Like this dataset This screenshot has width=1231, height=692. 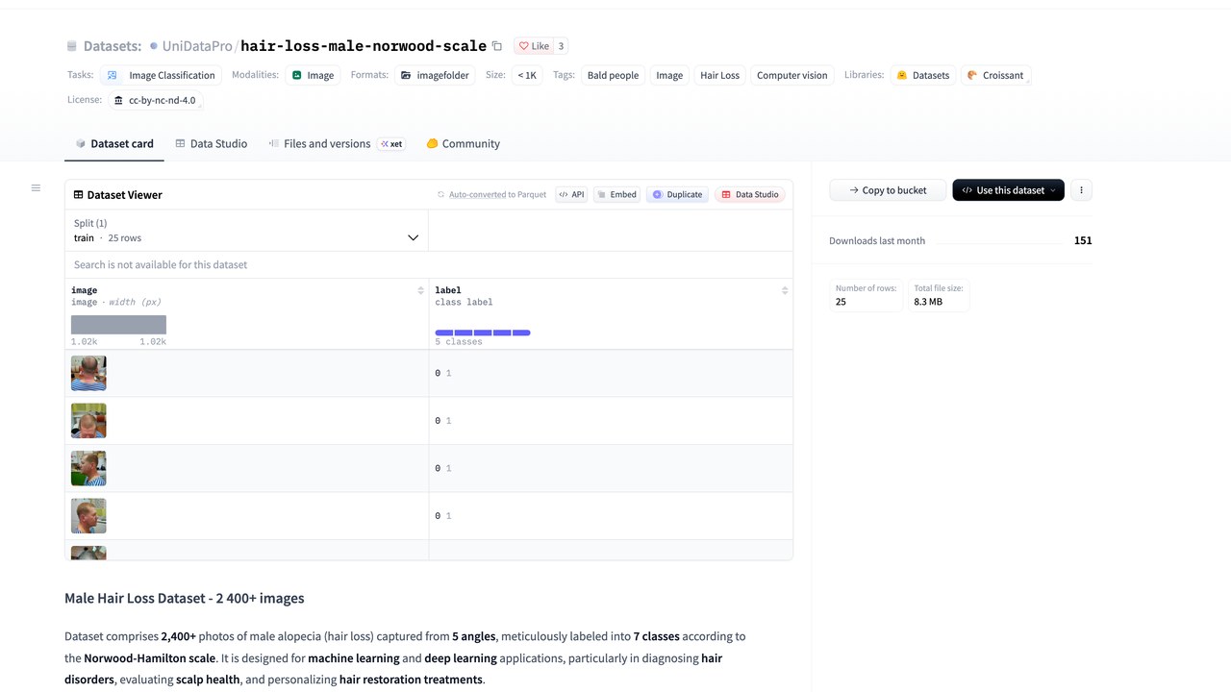point(534,46)
